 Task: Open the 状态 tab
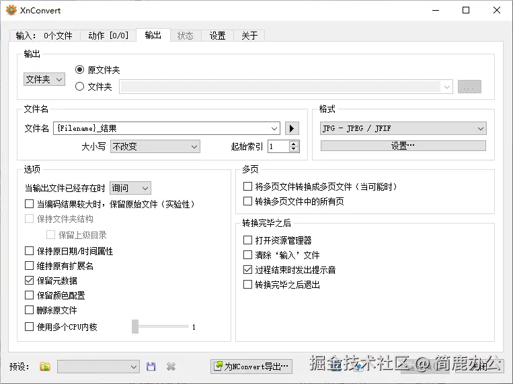186,36
